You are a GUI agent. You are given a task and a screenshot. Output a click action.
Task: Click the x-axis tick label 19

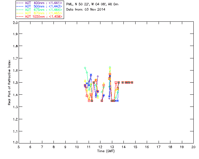coord(182,147)
